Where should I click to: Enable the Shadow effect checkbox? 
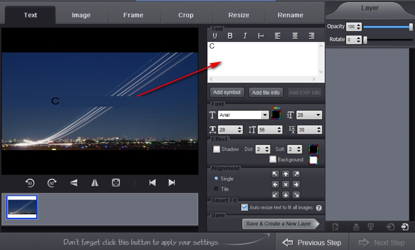tap(217, 149)
